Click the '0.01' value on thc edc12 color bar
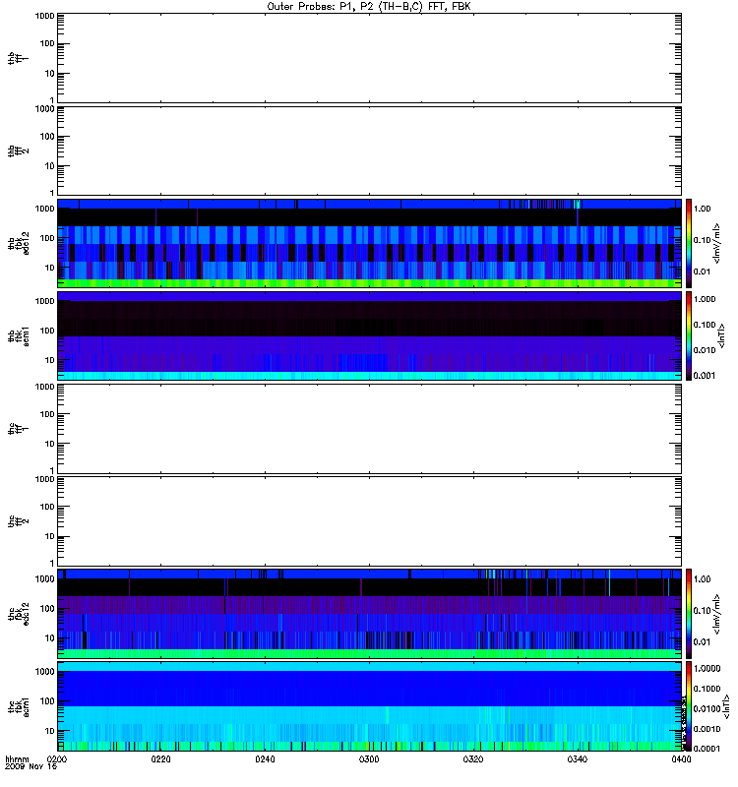The width and height of the screenshot is (738, 787). point(703,642)
